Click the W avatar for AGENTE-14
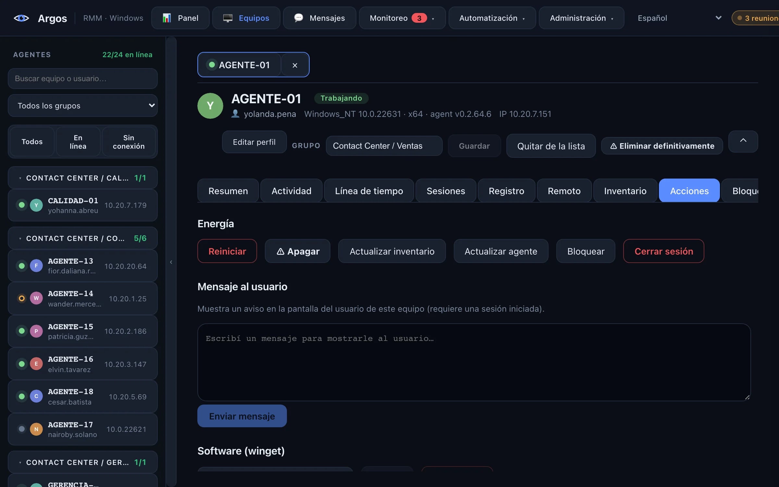Viewport: 779px width, 487px height. 36,298
